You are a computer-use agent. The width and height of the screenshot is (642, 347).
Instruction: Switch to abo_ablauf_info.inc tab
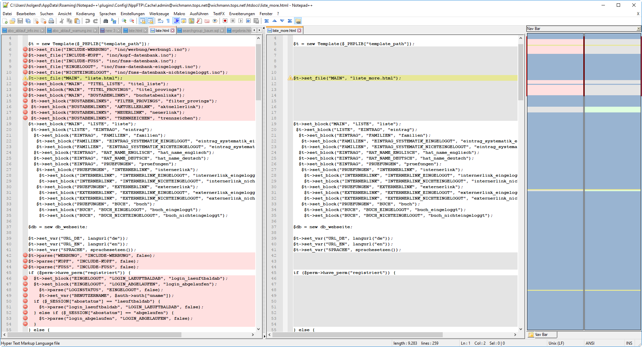coord(23,31)
